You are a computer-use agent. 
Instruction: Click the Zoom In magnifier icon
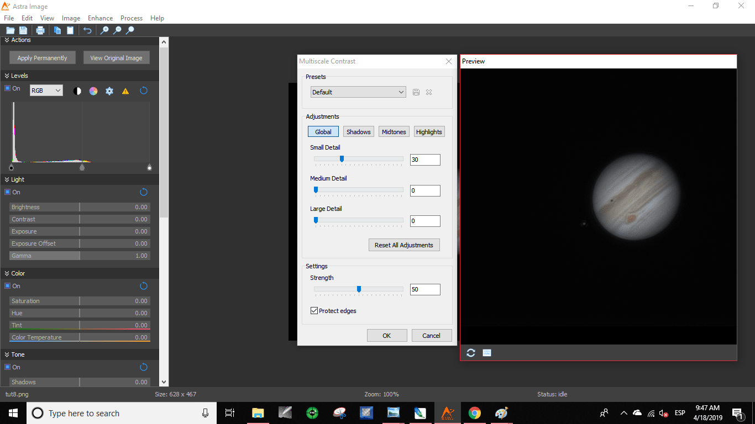tap(104, 30)
